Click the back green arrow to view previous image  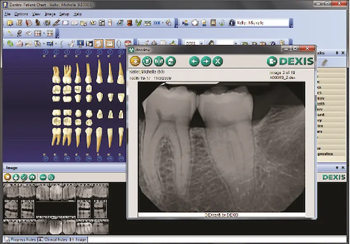click(194, 61)
